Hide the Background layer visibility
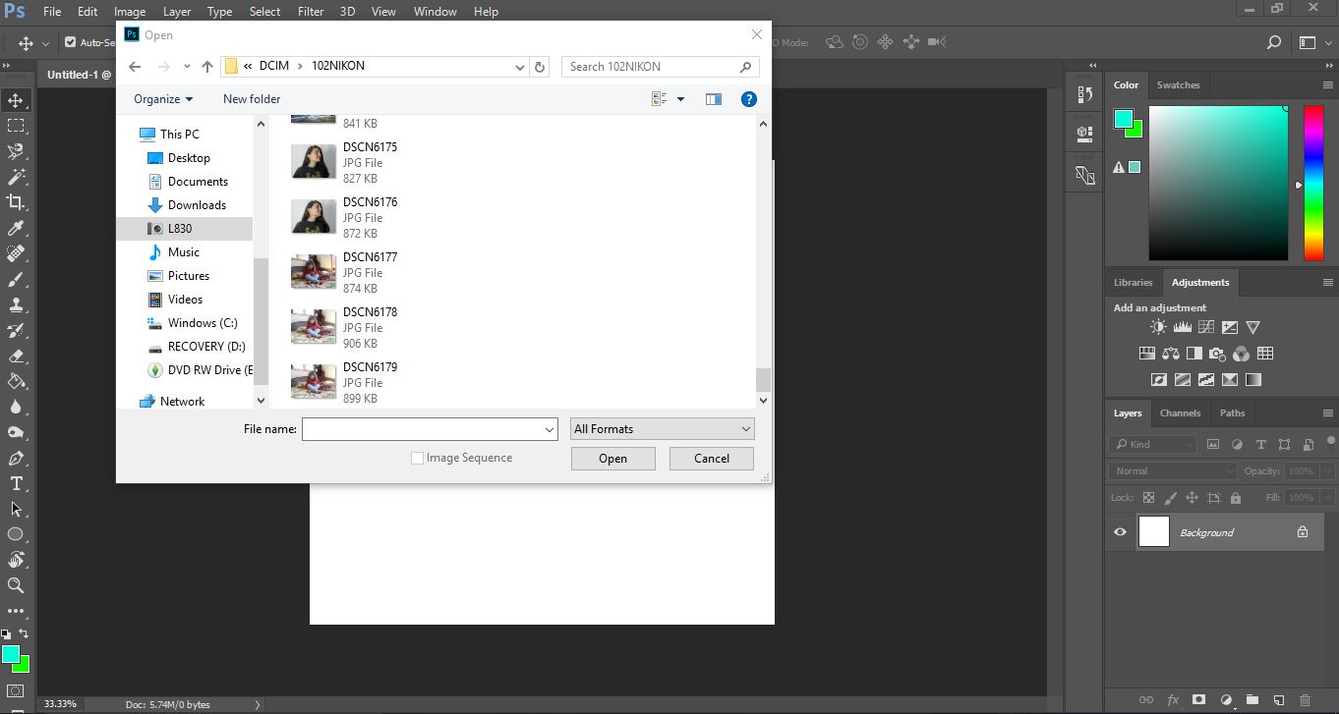This screenshot has width=1339, height=714. [x=1120, y=532]
